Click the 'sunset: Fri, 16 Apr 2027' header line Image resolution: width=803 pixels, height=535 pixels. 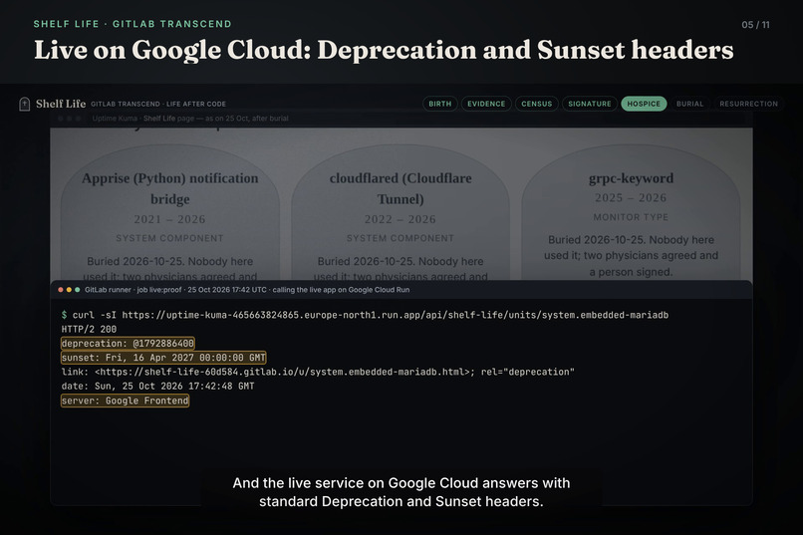point(163,358)
